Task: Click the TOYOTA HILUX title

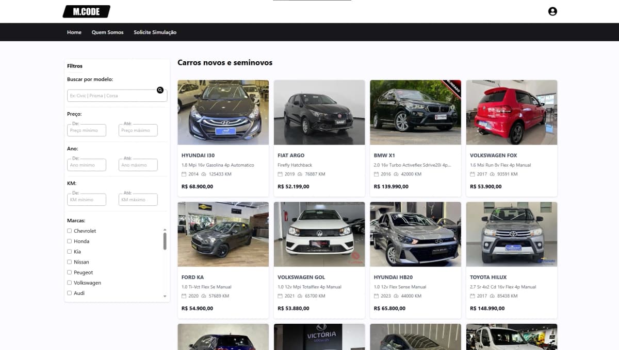Action: coord(488,277)
